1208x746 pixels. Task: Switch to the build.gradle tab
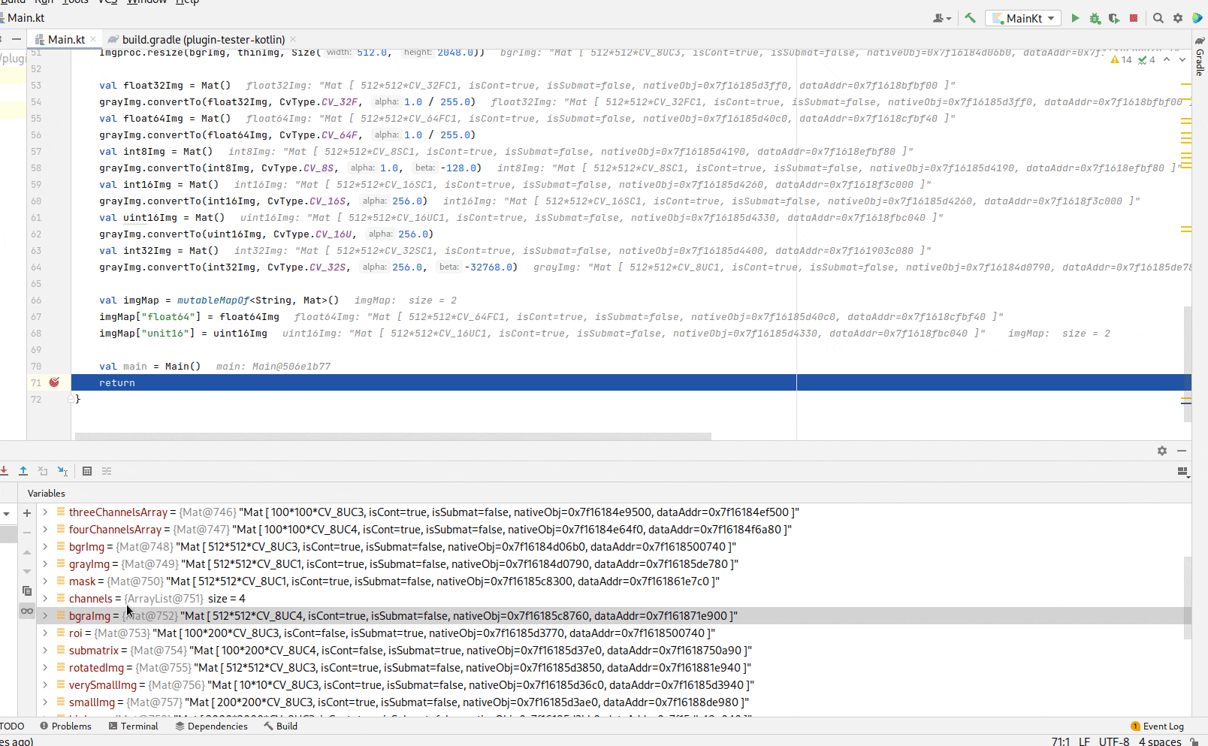[199, 39]
